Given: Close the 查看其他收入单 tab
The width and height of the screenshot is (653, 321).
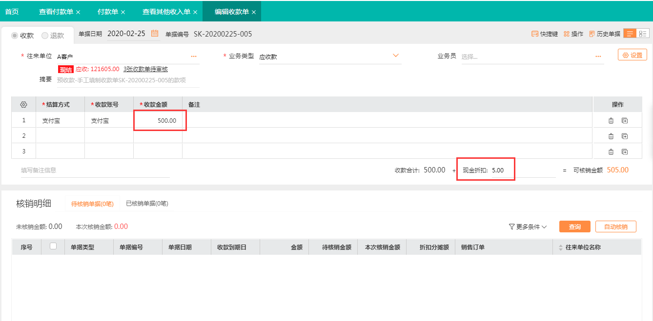Looking at the screenshot, I should pos(195,12).
